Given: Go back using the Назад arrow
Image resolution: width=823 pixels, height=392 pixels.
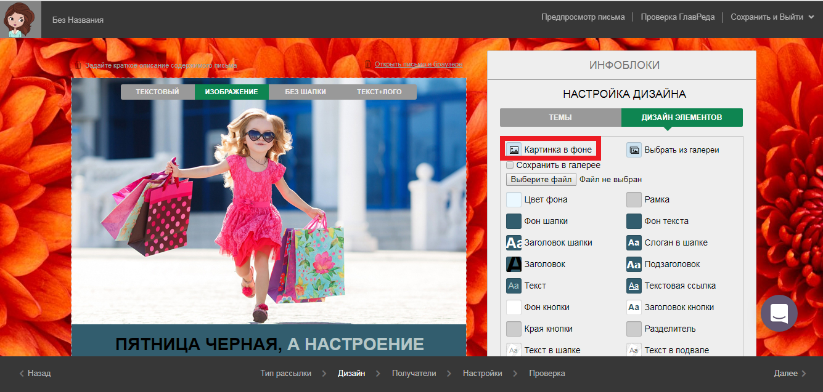Looking at the screenshot, I should [x=35, y=373].
